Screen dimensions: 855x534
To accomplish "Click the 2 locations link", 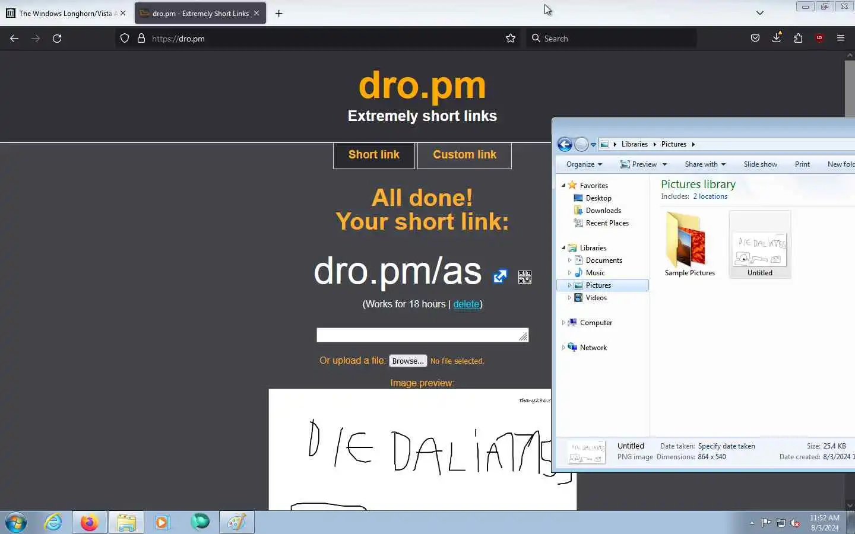I will pos(710,196).
